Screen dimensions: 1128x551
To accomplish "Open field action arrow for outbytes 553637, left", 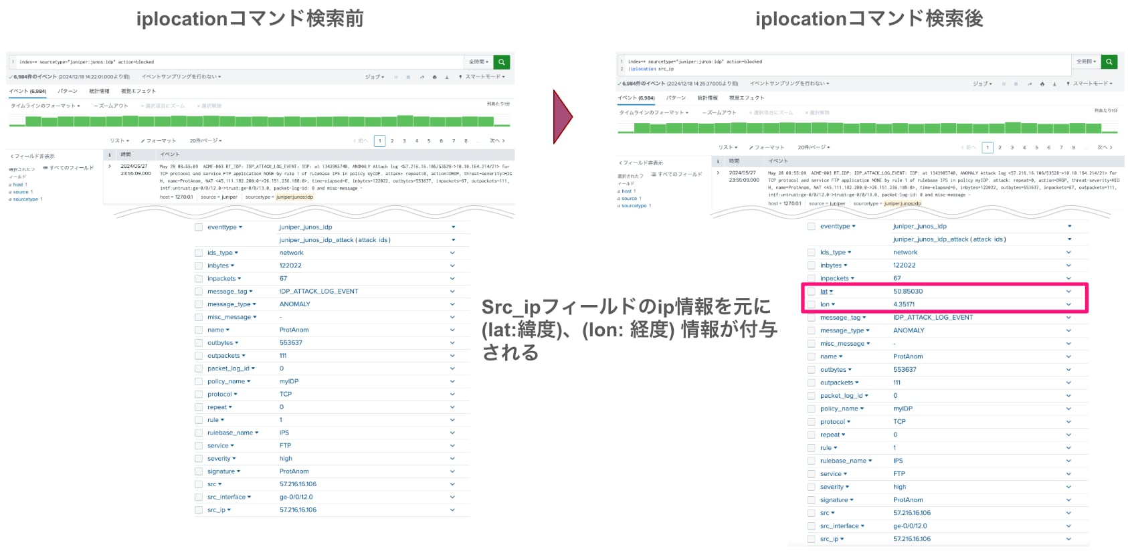I will click(452, 343).
